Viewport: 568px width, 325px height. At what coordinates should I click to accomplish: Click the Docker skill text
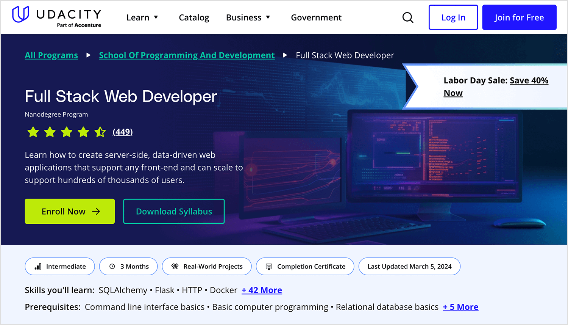(223, 290)
